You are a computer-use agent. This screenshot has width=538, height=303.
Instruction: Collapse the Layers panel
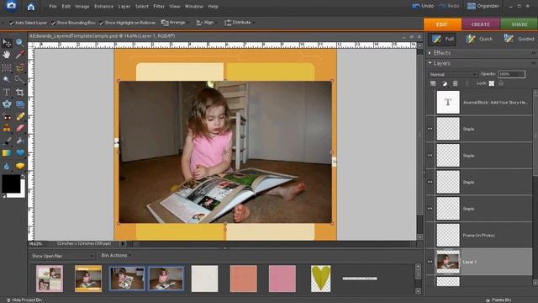pyautogui.click(x=430, y=63)
